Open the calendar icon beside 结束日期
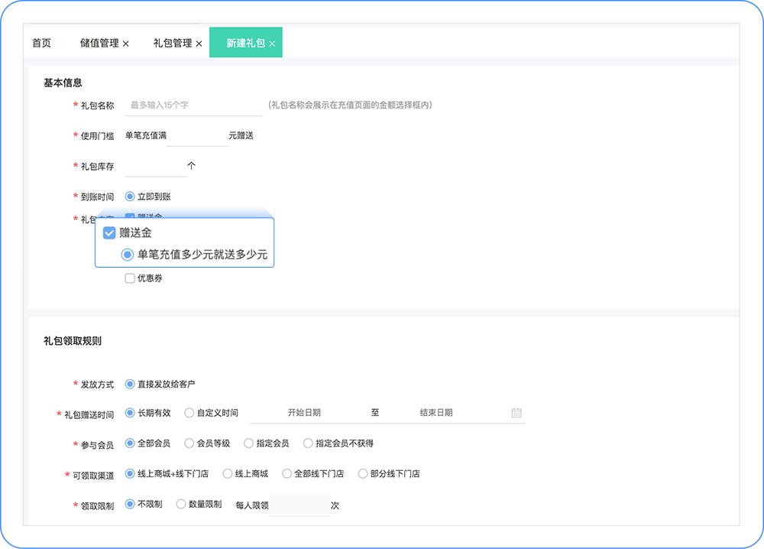 (x=516, y=412)
